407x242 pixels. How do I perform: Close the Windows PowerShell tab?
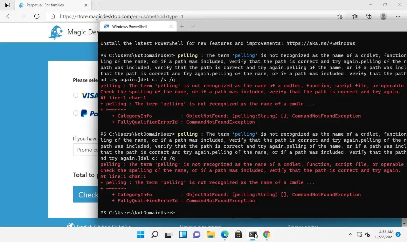point(171,27)
